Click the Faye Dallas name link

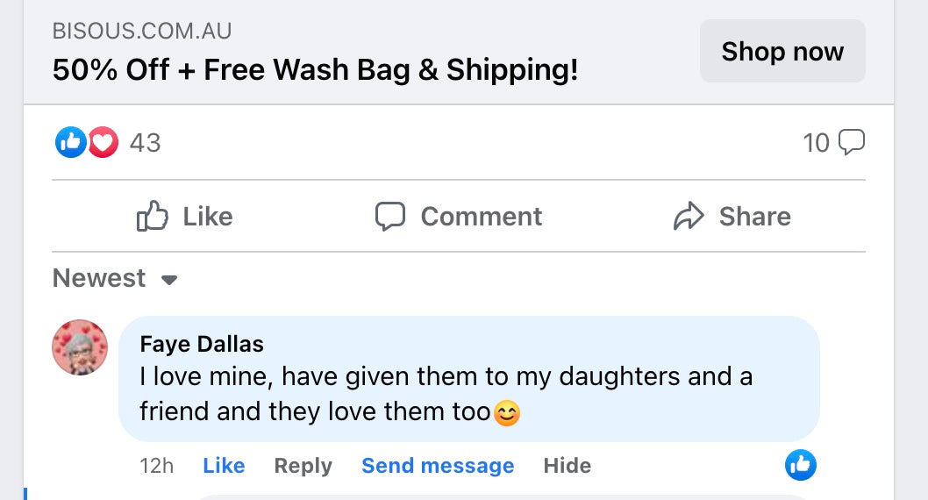click(202, 344)
